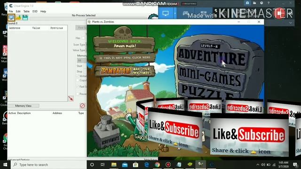Image resolution: width=301 pixels, height=169 pixels.
Task: Click the Memory View button
Action: (x=23, y=106)
